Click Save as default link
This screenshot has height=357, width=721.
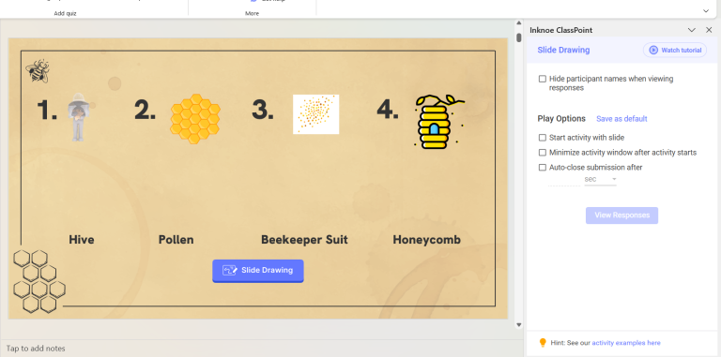point(621,119)
